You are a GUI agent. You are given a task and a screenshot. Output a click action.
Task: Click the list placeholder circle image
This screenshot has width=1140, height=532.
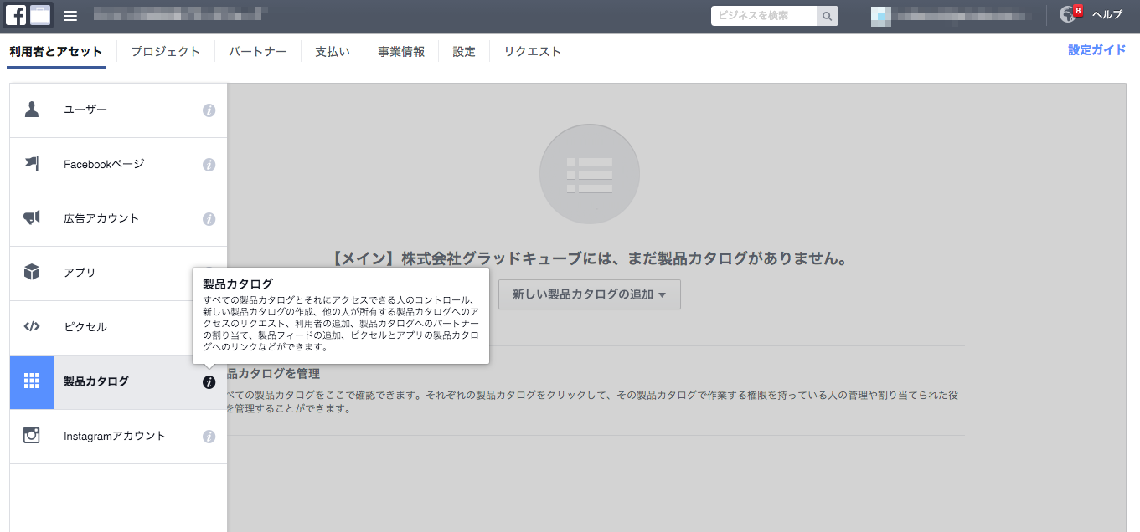click(590, 174)
